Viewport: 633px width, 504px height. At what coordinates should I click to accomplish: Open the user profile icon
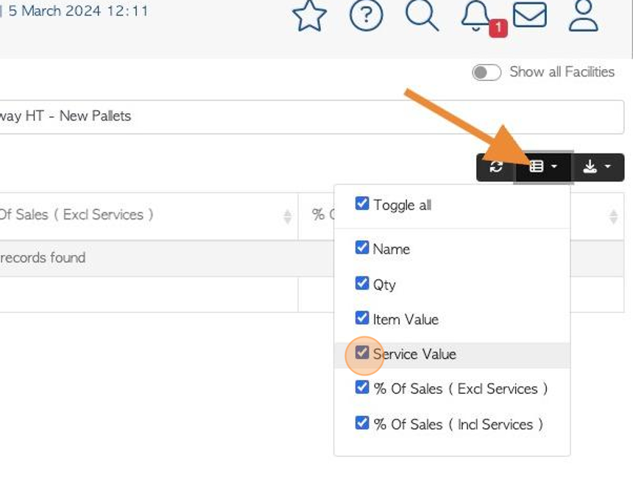tap(583, 15)
